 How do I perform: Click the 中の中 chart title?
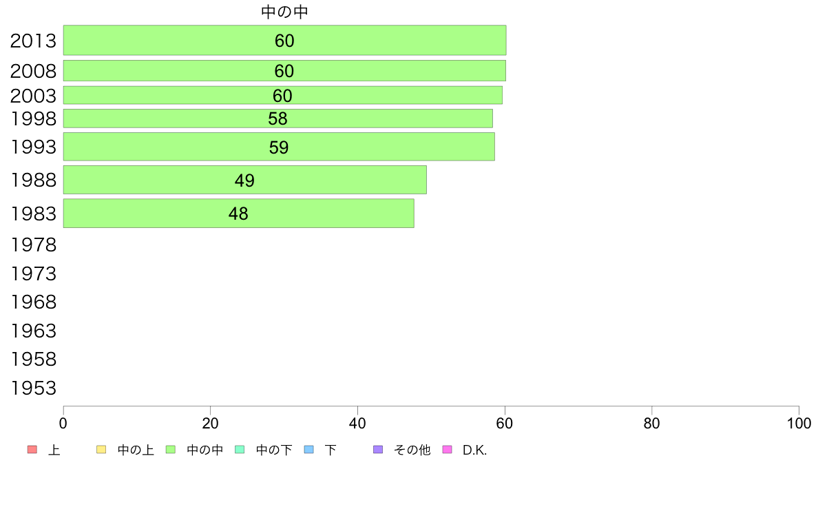285,12
